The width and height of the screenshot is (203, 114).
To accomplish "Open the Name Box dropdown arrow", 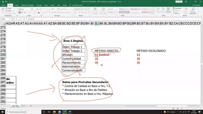I will (10, 19).
